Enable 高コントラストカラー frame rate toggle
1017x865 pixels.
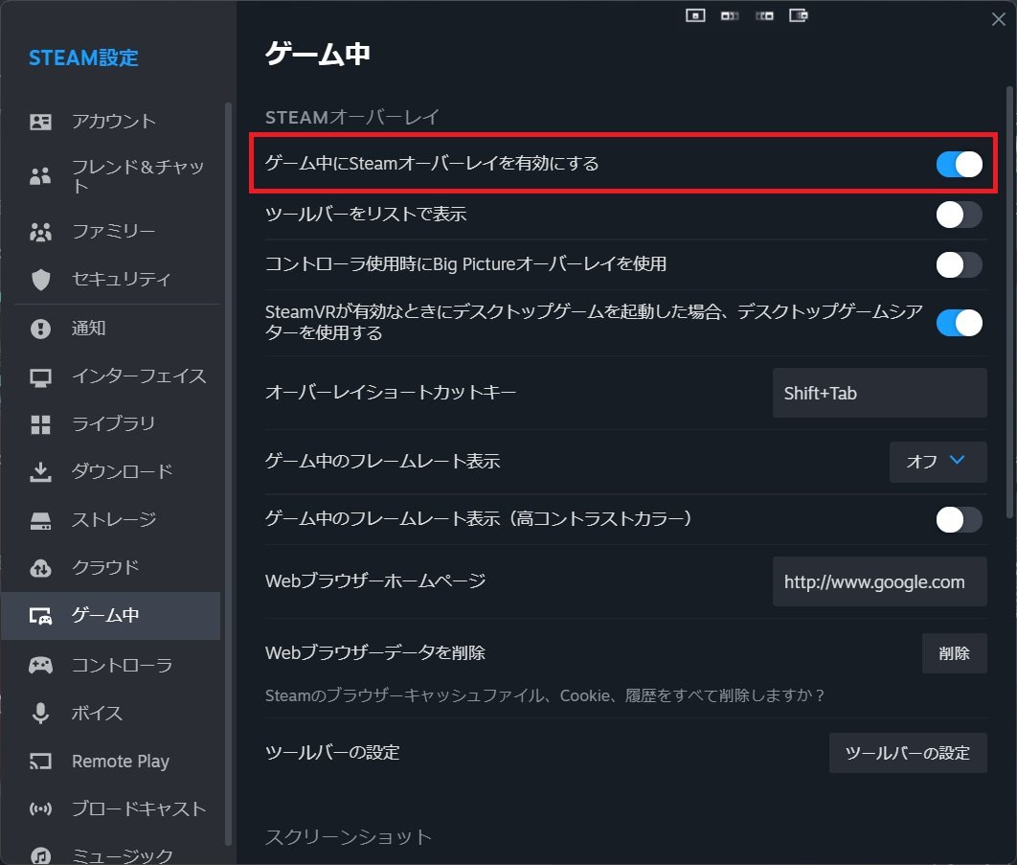[x=959, y=520]
